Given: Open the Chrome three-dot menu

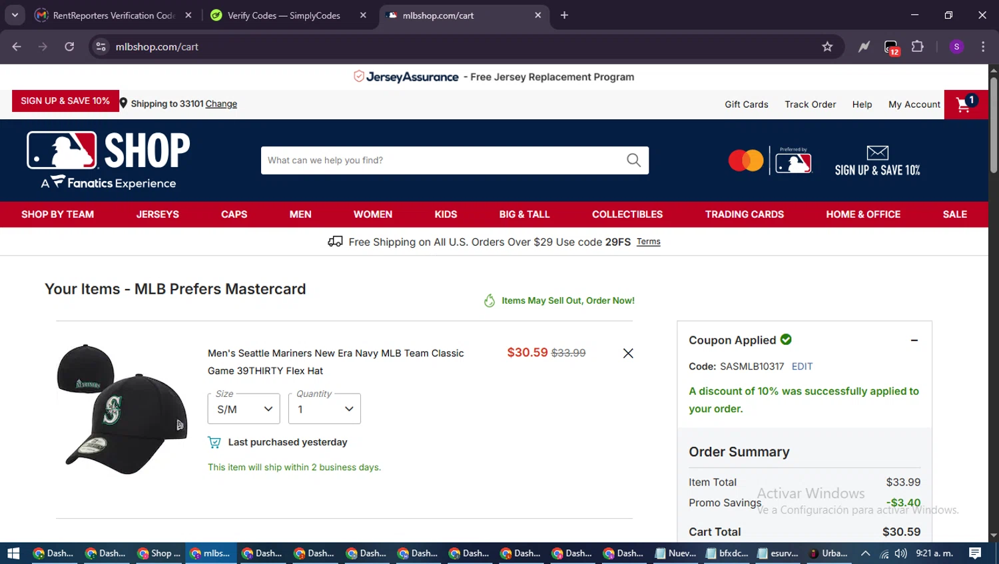Looking at the screenshot, I should coord(983,47).
